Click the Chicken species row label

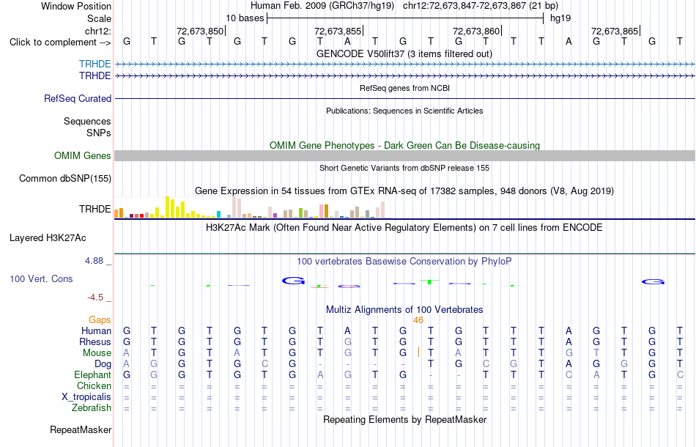click(94, 386)
